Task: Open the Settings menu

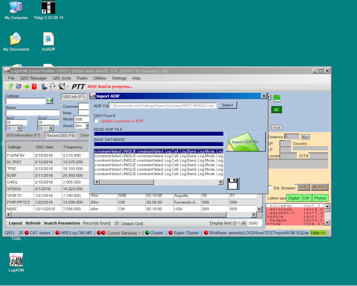Action: click(x=119, y=78)
